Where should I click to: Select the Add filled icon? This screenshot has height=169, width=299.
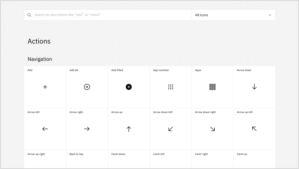point(129,87)
